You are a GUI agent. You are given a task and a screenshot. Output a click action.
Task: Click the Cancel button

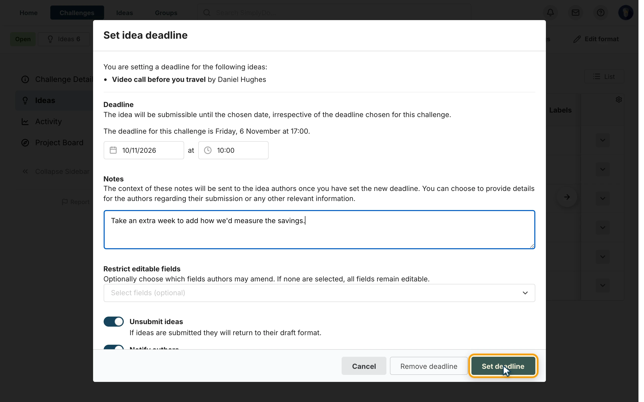pyautogui.click(x=364, y=366)
